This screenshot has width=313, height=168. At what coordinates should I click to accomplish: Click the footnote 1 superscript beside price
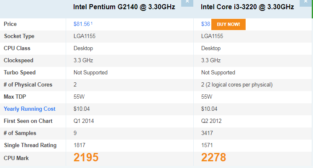pyautogui.click(x=92, y=23)
